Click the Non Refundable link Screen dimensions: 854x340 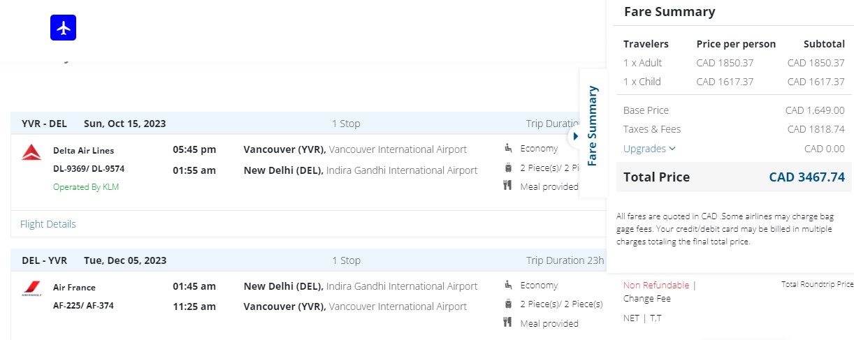click(x=656, y=285)
